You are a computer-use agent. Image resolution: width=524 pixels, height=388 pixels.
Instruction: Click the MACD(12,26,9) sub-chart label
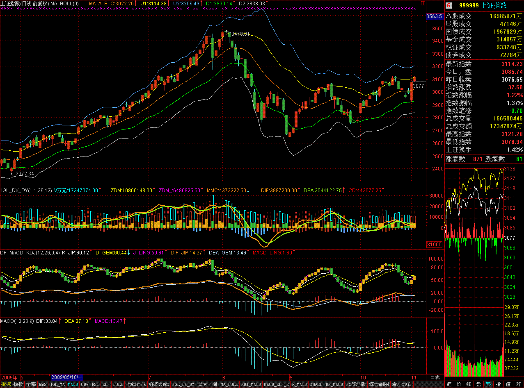[x=17, y=321]
